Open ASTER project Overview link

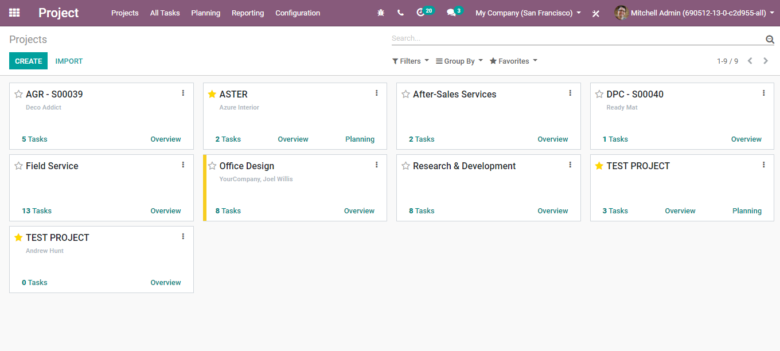293,139
